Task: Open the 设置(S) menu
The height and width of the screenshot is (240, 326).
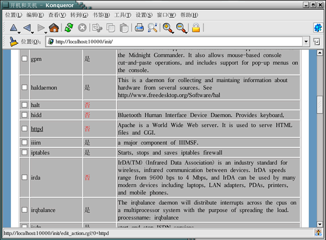Action: tap(144, 15)
